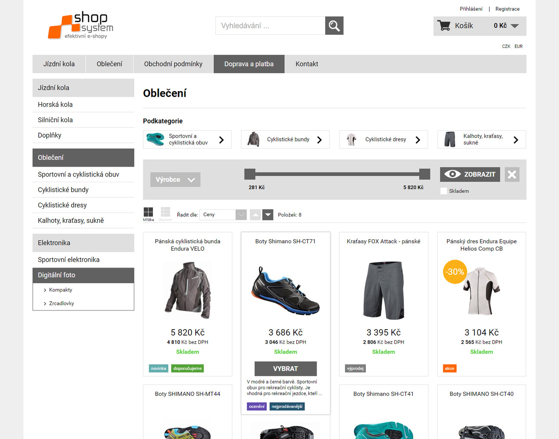Open Elektronika sidebar section header
The height and width of the screenshot is (439, 559).
[83, 243]
